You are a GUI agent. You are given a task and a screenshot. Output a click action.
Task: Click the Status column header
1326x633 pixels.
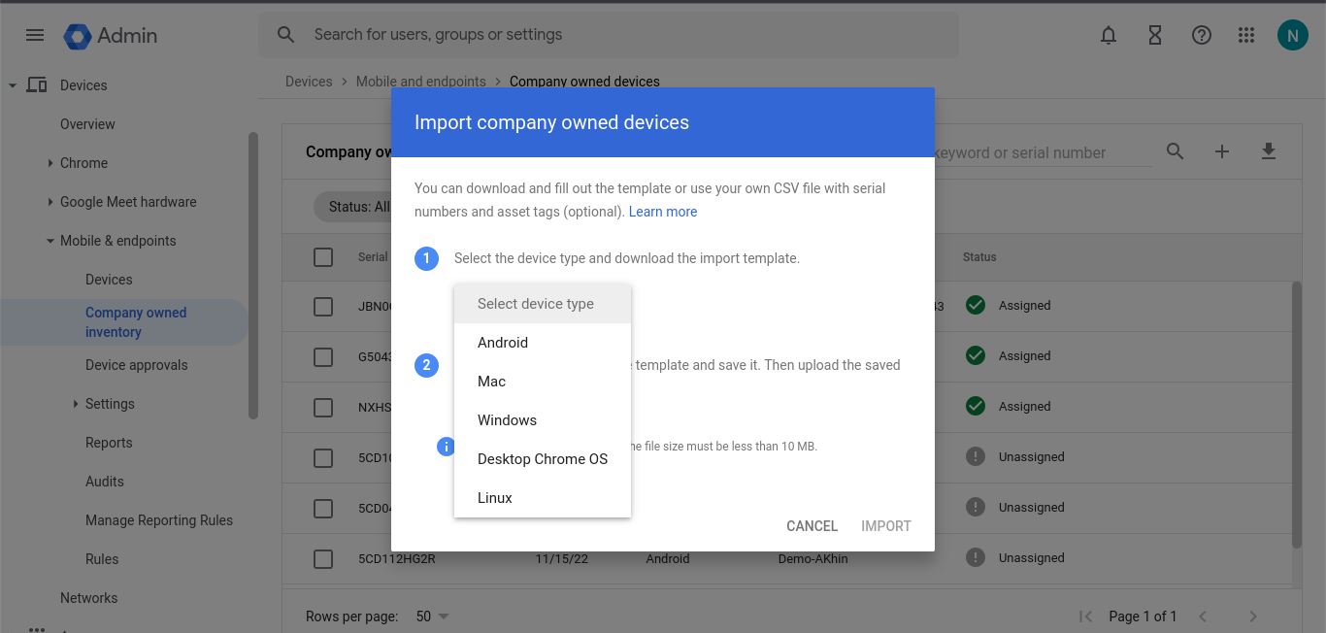[979, 257]
